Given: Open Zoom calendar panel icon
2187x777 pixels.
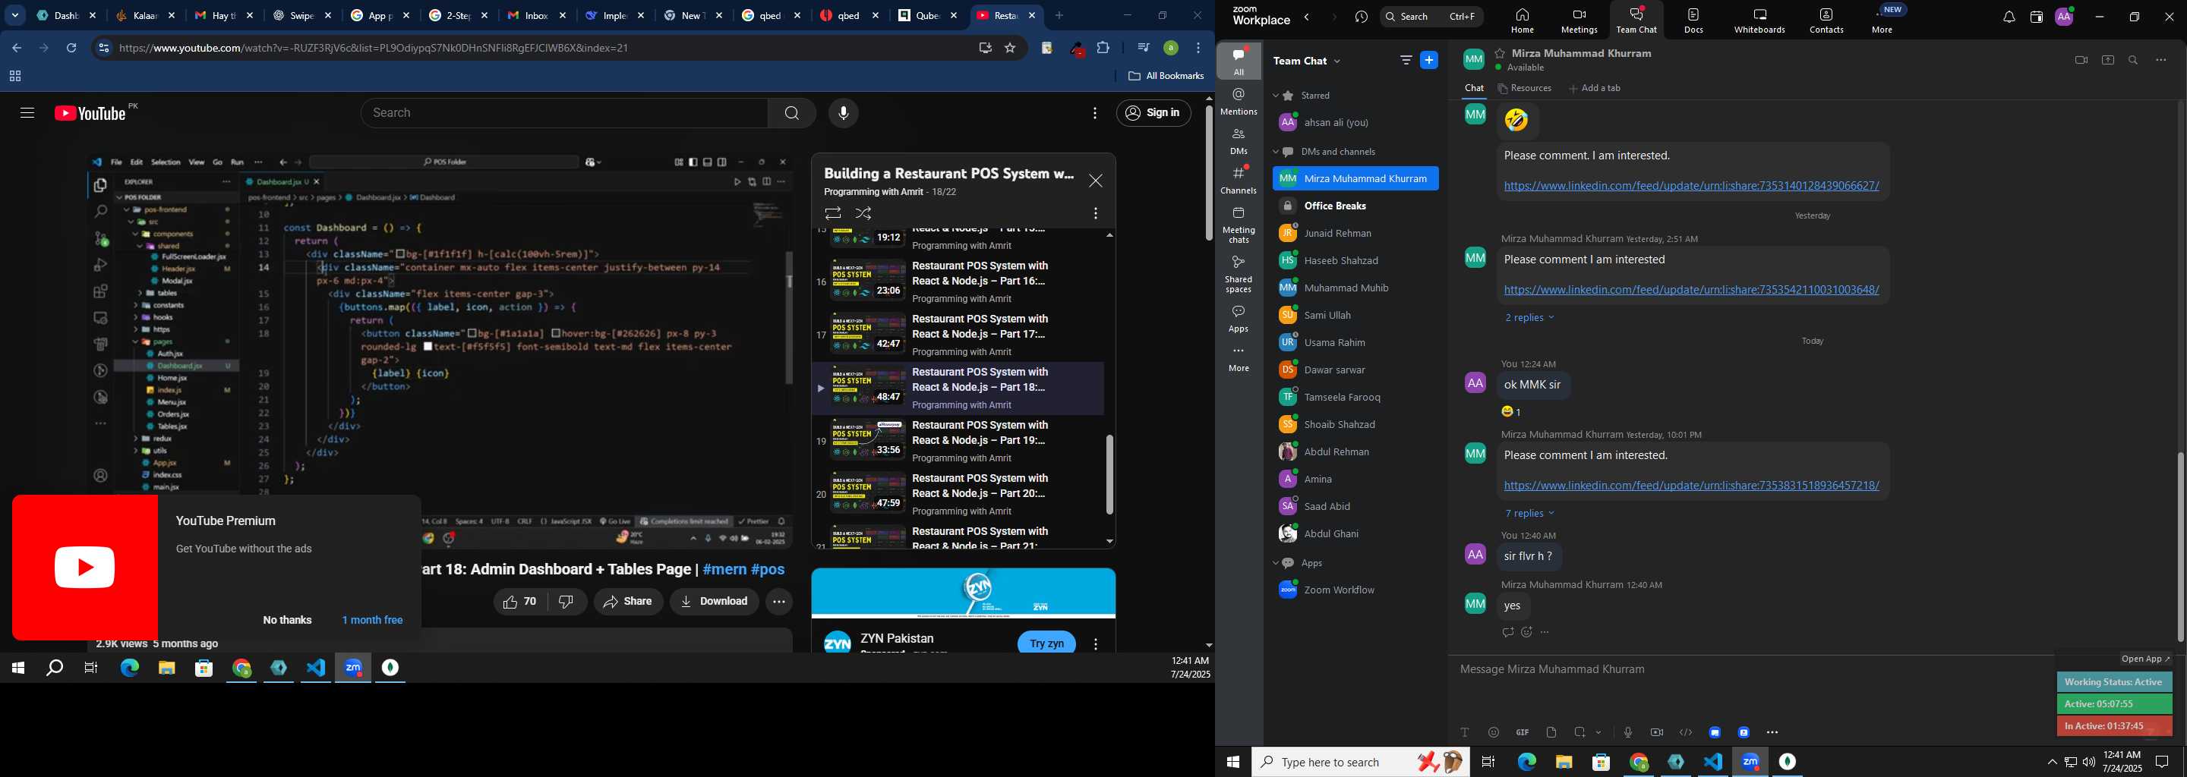Looking at the screenshot, I should point(2036,17).
